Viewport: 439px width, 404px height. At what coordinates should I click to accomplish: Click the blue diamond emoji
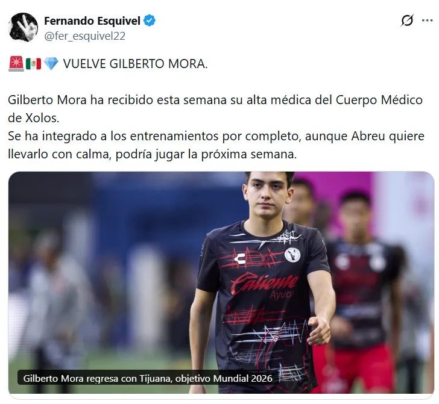51,64
